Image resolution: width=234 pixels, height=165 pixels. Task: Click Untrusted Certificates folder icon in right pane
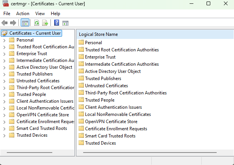tap(81, 85)
